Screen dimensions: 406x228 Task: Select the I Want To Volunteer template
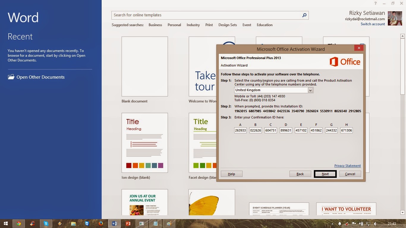346,209
